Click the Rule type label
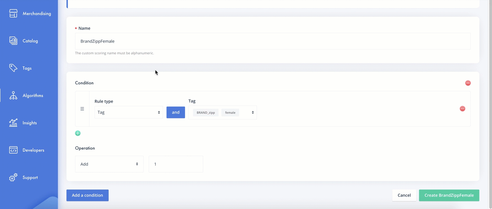This screenshot has height=209, width=492. point(104,101)
